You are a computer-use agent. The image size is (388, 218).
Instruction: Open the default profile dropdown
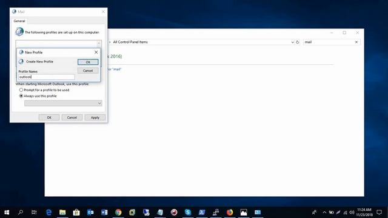click(63, 103)
